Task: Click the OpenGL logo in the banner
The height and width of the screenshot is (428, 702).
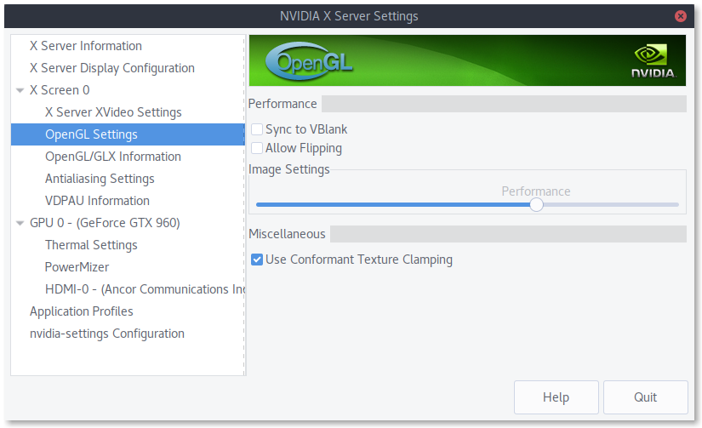Action: click(x=309, y=61)
